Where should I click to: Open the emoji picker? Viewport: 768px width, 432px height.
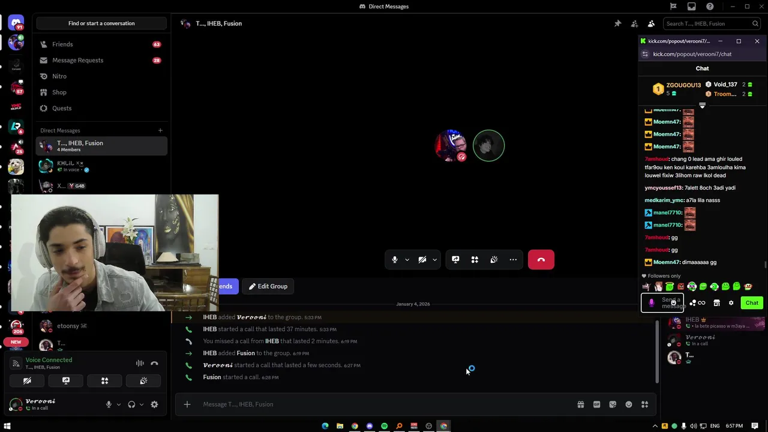629,404
